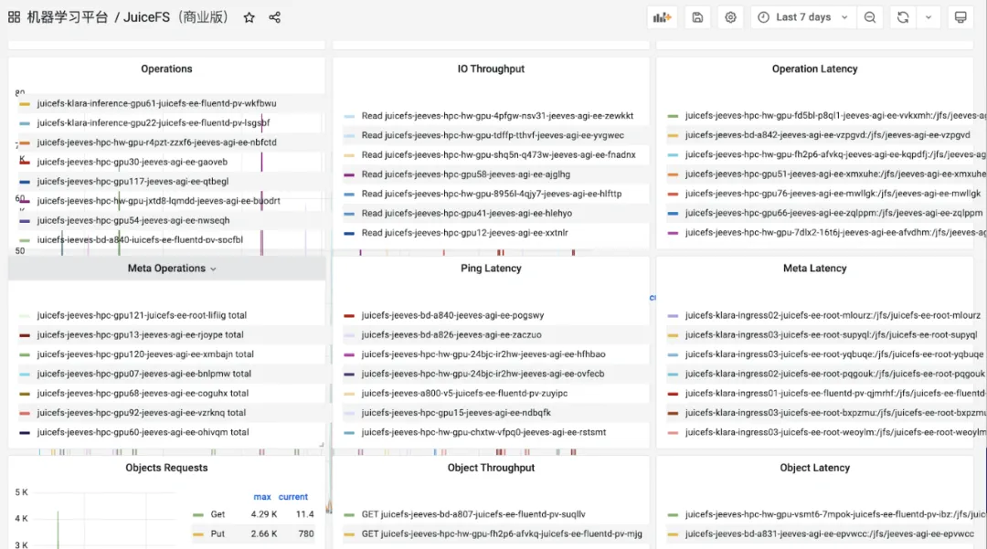
Task: Select legend entry gpu07 bnlpmw total
Action: coord(144,375)
